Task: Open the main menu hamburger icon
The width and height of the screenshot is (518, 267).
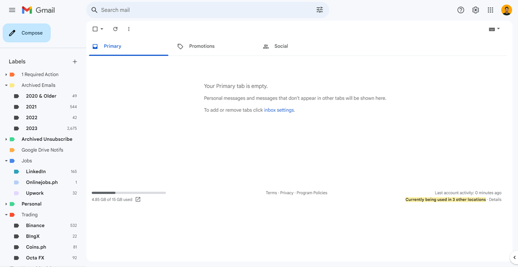Action: pos(12,10)
